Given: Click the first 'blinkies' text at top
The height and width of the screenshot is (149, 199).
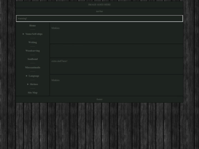Looking at the screenshot, I should click(55, 28).
